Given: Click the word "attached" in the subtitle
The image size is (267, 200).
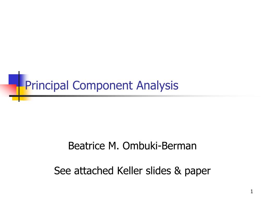Looking at the screenshot, I should (x=94, y=171).
